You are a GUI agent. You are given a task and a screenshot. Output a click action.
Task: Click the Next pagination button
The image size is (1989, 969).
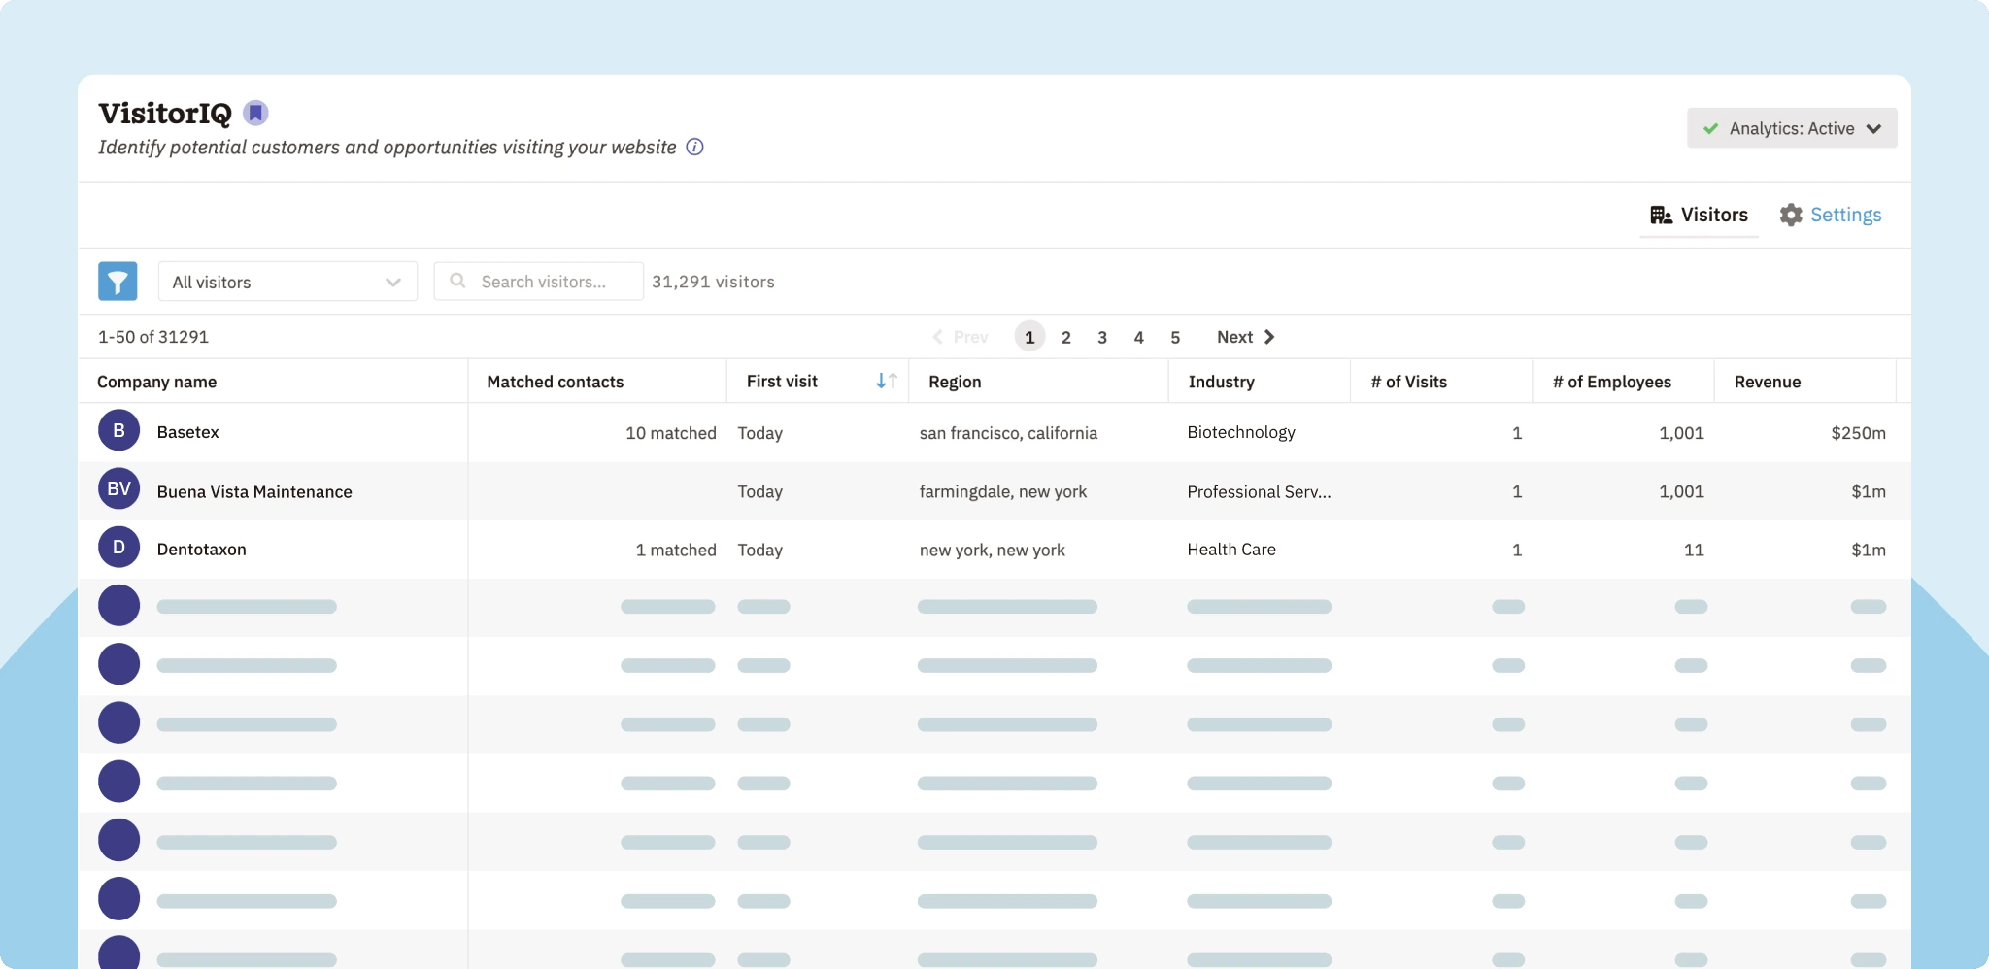1244,336
